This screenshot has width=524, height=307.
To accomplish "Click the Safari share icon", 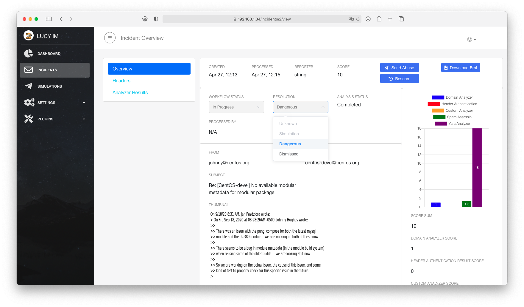I will tap(379, 19).
